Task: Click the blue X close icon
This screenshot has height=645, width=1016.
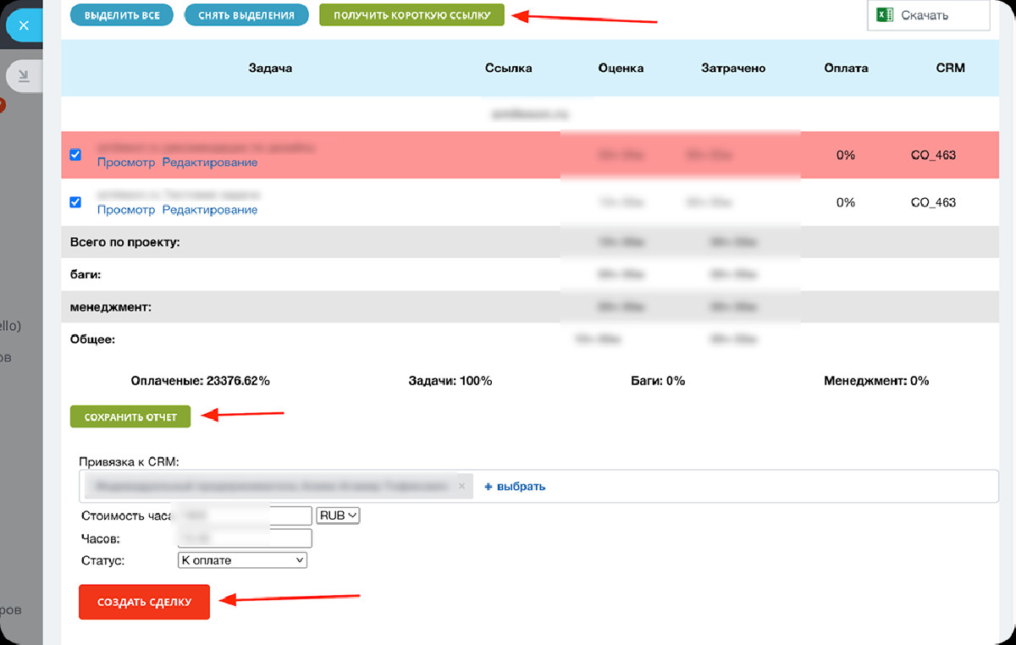Action: (24, 25)
